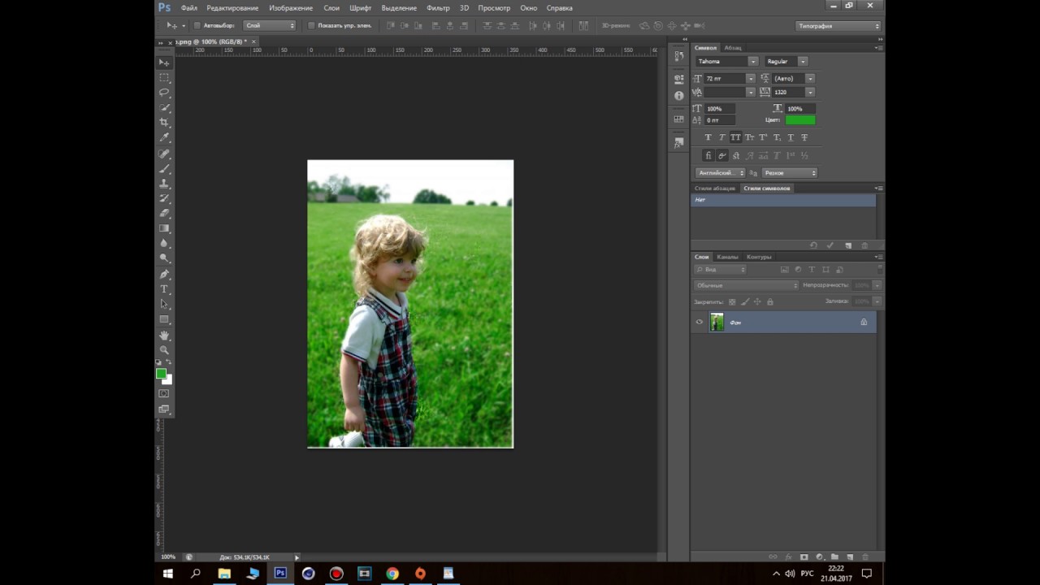1040x585 pixels.
Task: Select the Crop tool
Action: click(x=164, y=123)
